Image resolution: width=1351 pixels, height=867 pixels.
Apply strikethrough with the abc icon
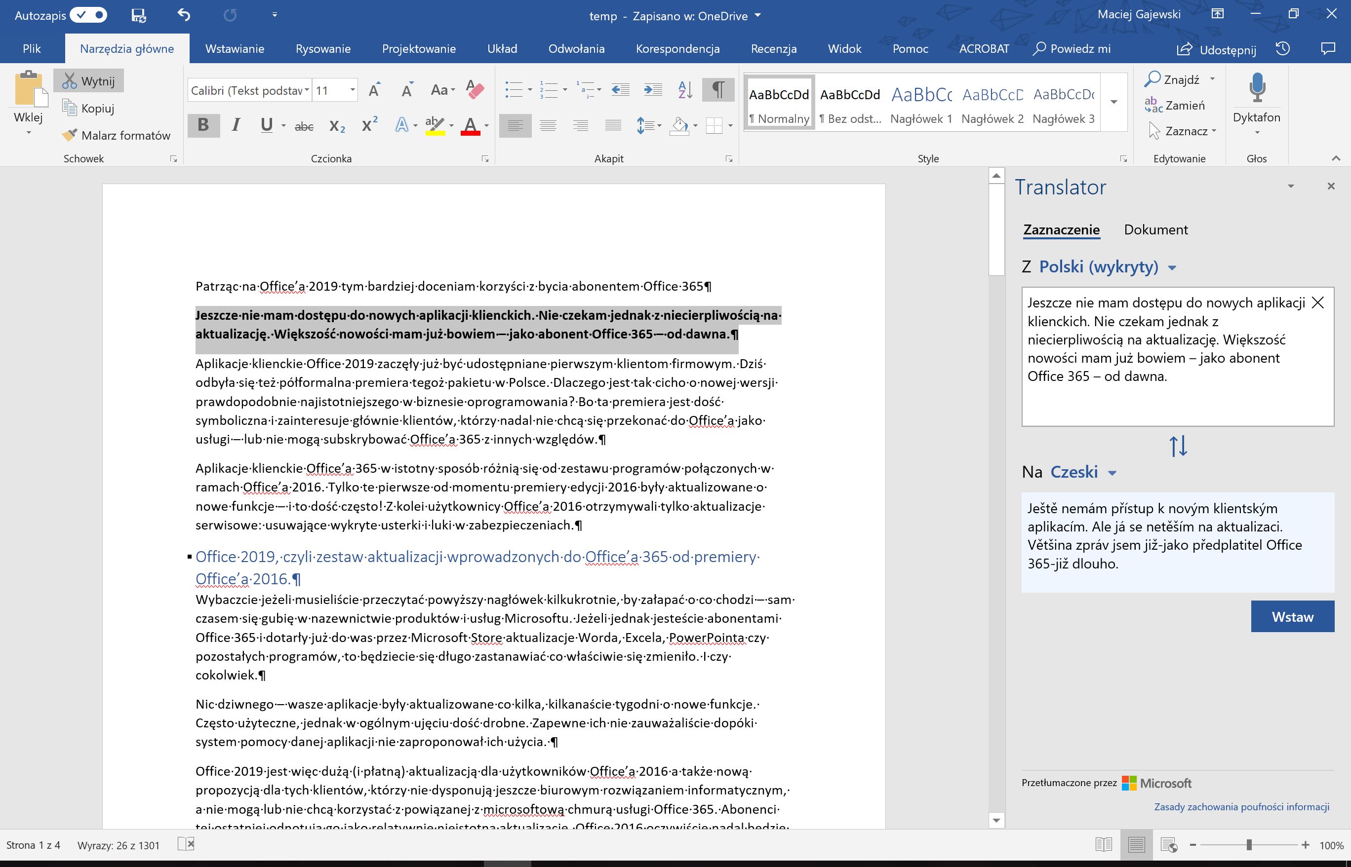coord(304,125)
